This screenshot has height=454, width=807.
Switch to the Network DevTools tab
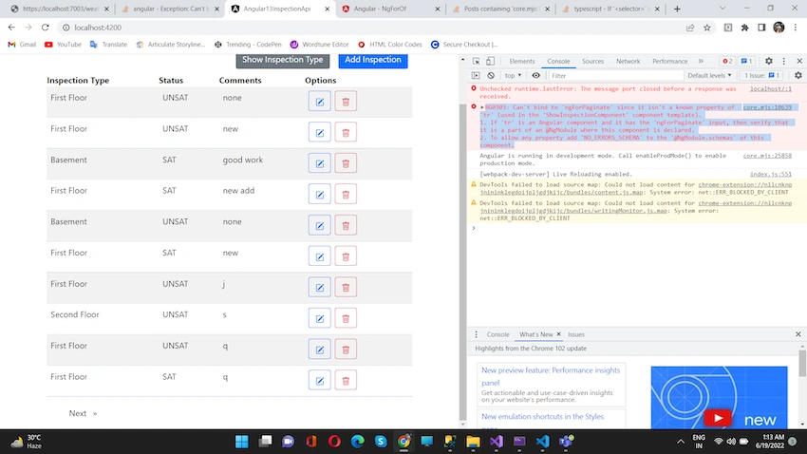(628, 61)
